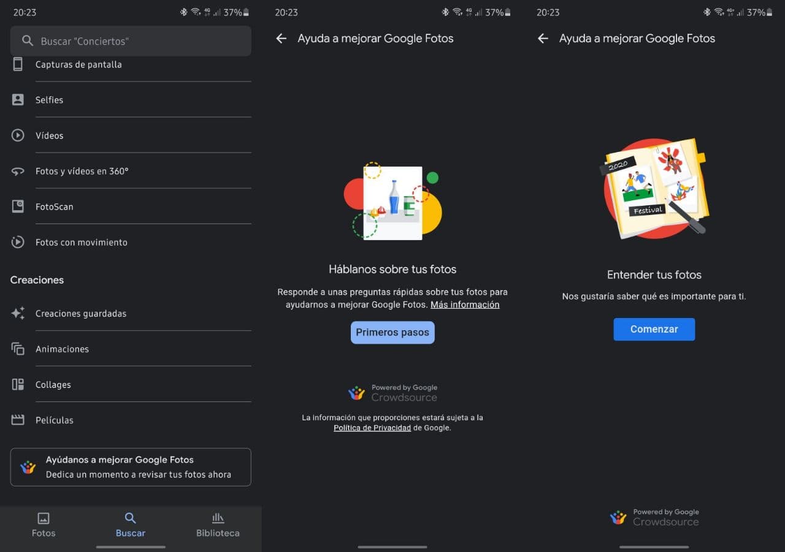
Task: Open the Vídeos play icon
Action: (18, 135)
